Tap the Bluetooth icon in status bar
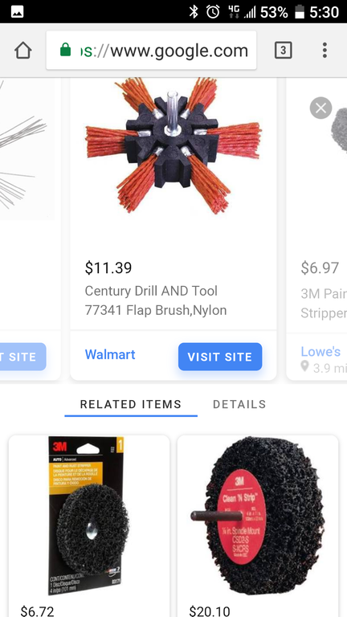 point(194,12)
